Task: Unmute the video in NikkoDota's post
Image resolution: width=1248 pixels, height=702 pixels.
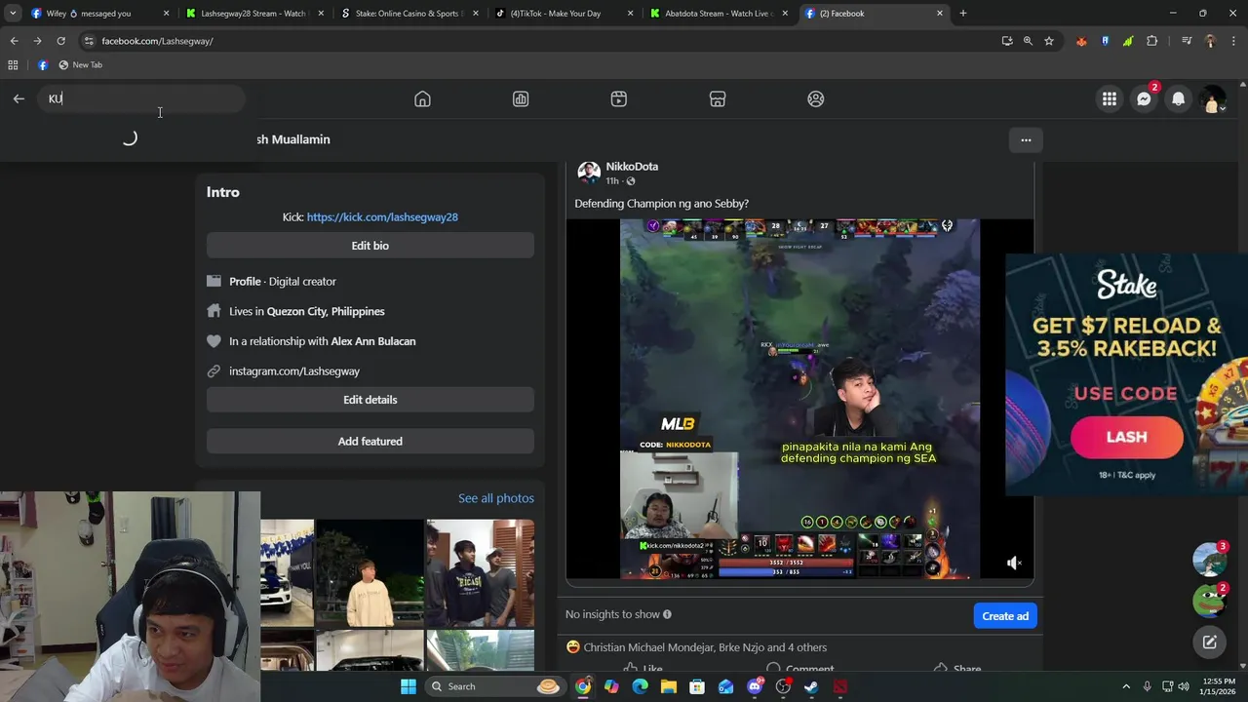Action: point(1014,563)
